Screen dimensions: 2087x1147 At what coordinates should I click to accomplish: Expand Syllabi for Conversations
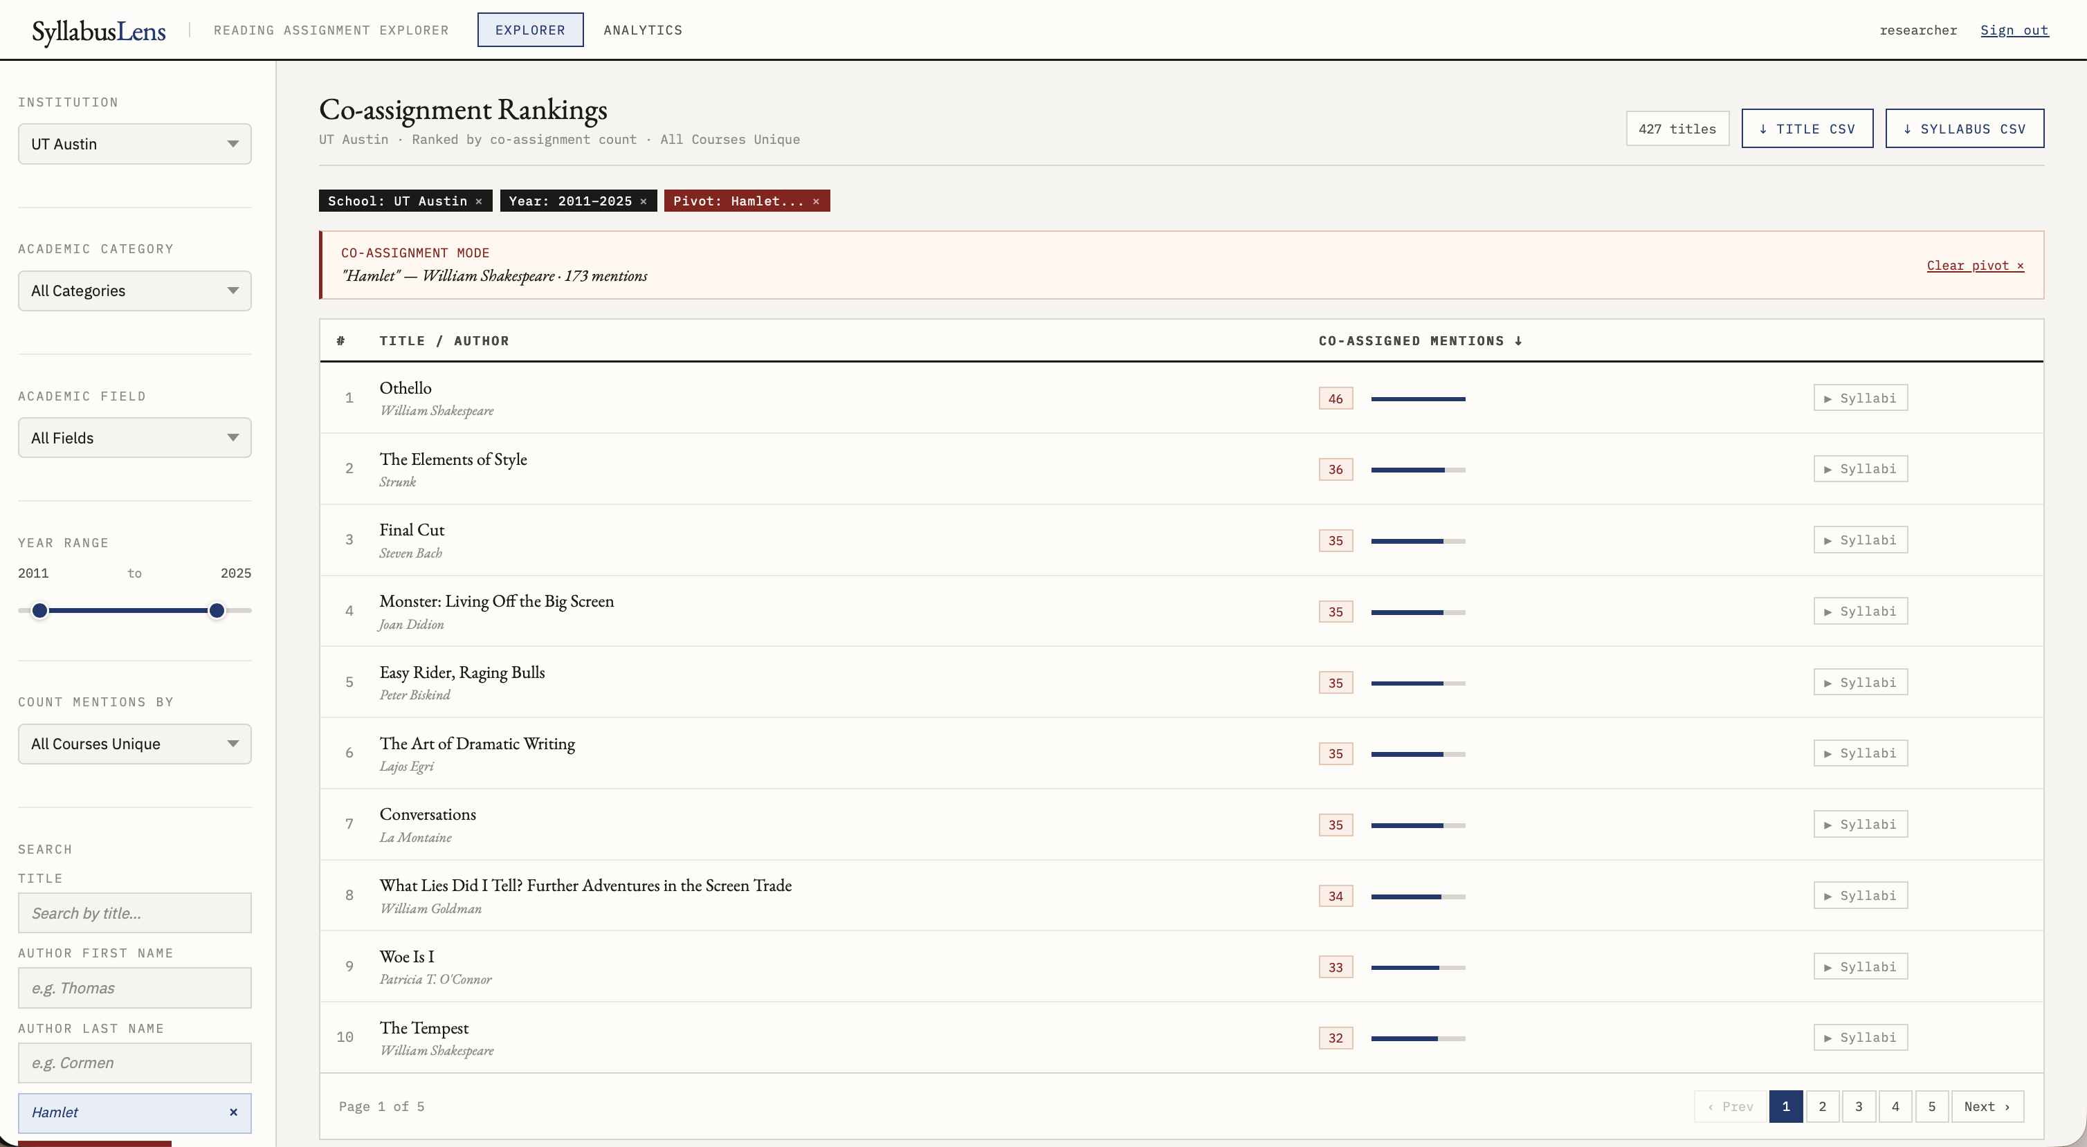[1860, 825]
